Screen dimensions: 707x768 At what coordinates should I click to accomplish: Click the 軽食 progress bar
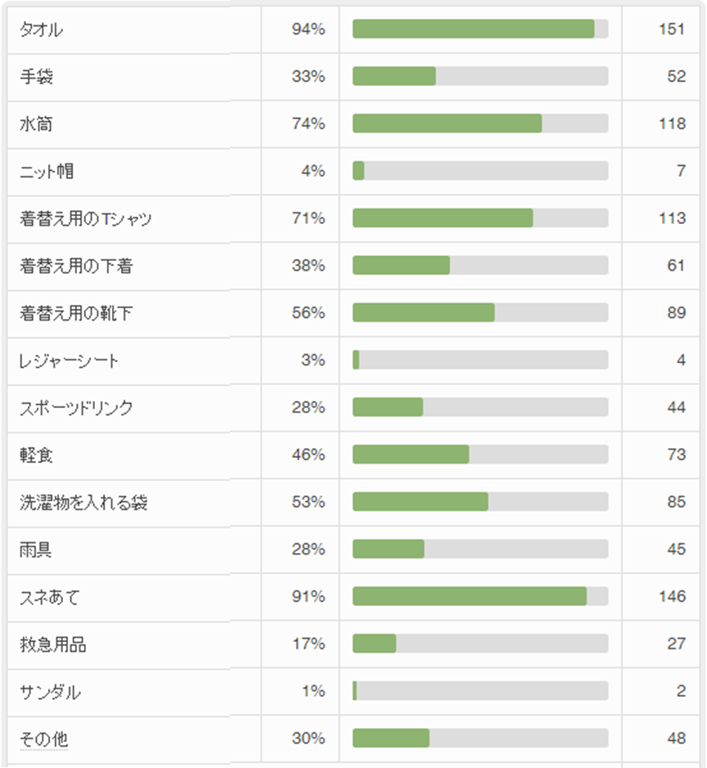(480, 455)
